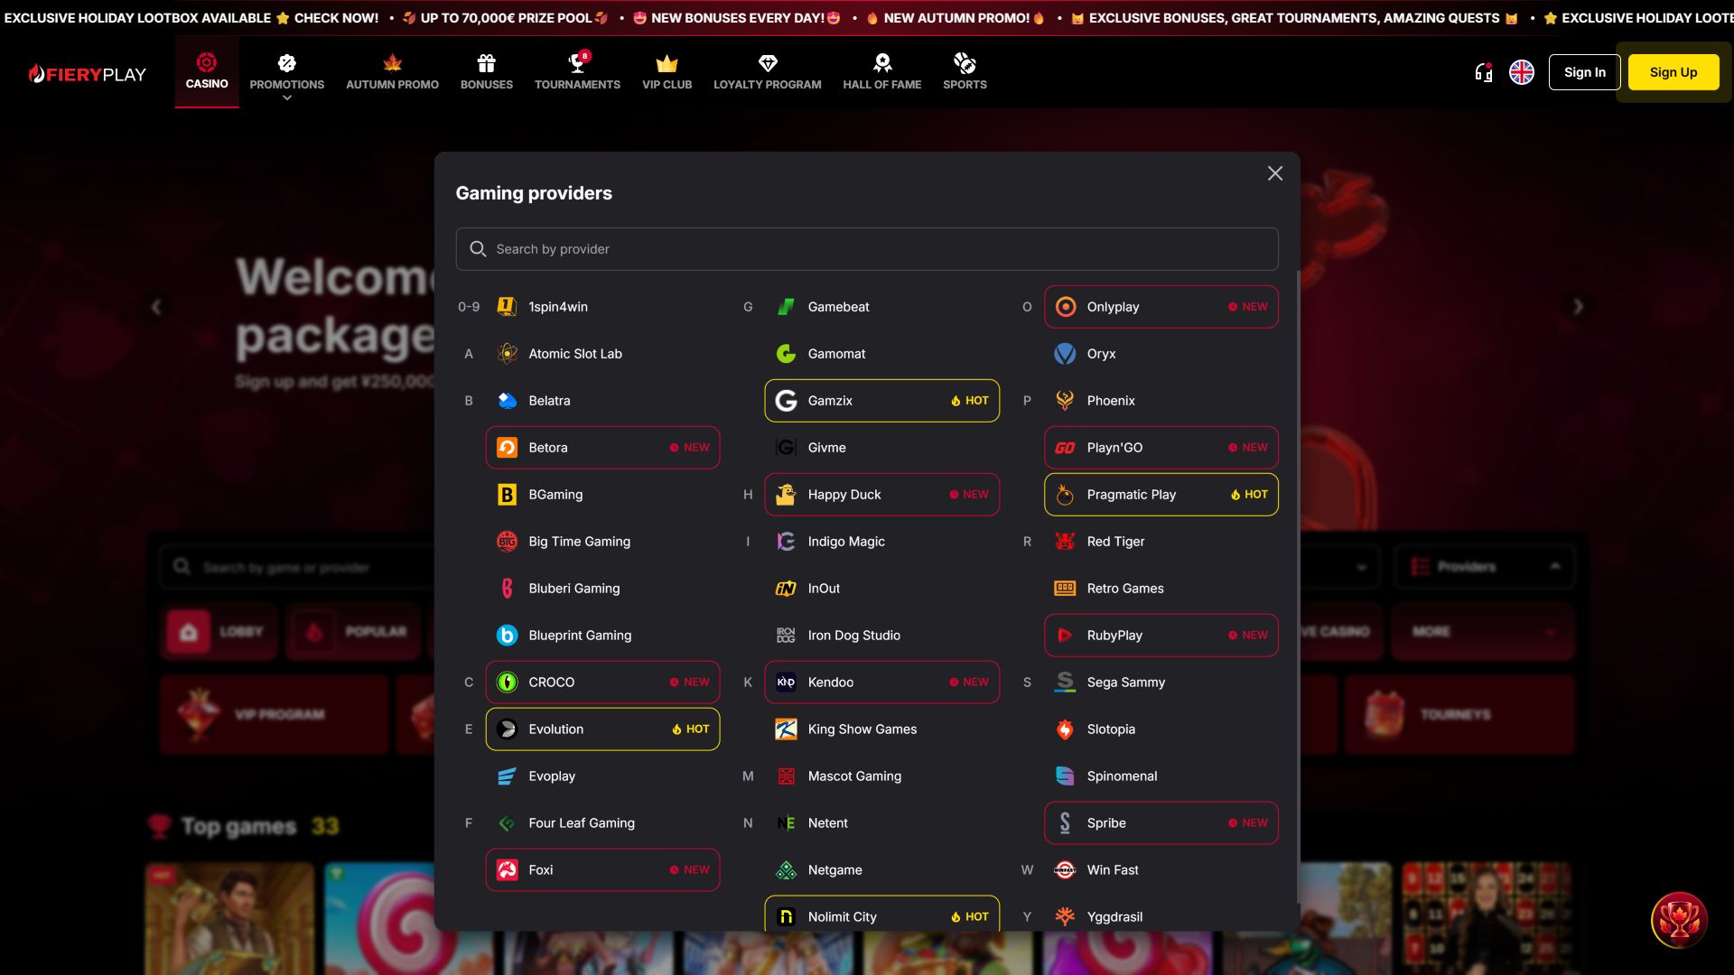Select the Gamzix HOT provider
Screen dimensions: 1734x975
click(881, 401)
